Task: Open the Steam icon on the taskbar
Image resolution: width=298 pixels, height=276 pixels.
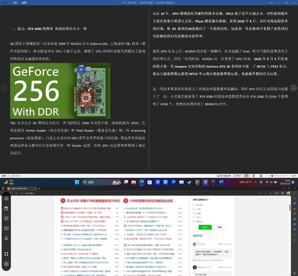Action: click(x=189, y=182)
